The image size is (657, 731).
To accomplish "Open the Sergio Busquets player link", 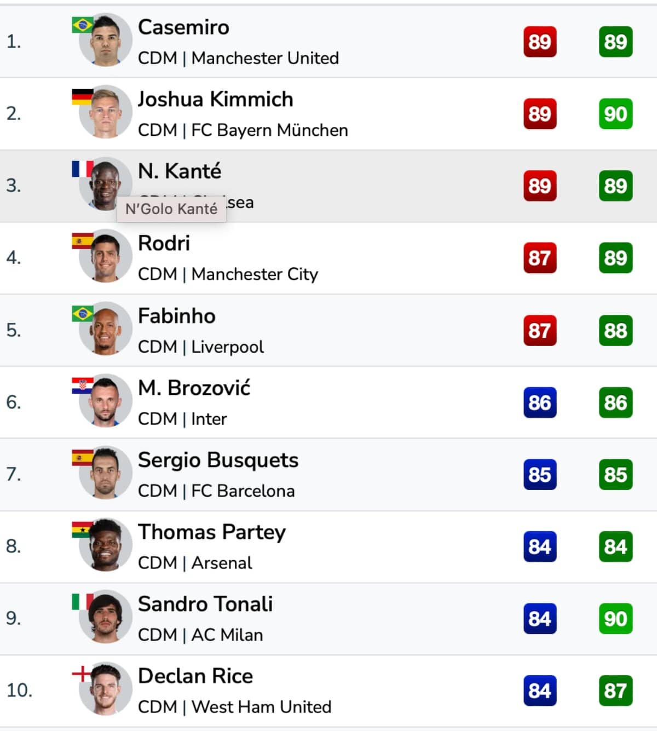I will 218,460.
